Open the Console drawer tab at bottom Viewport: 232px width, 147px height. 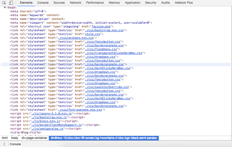pos(15,144)
